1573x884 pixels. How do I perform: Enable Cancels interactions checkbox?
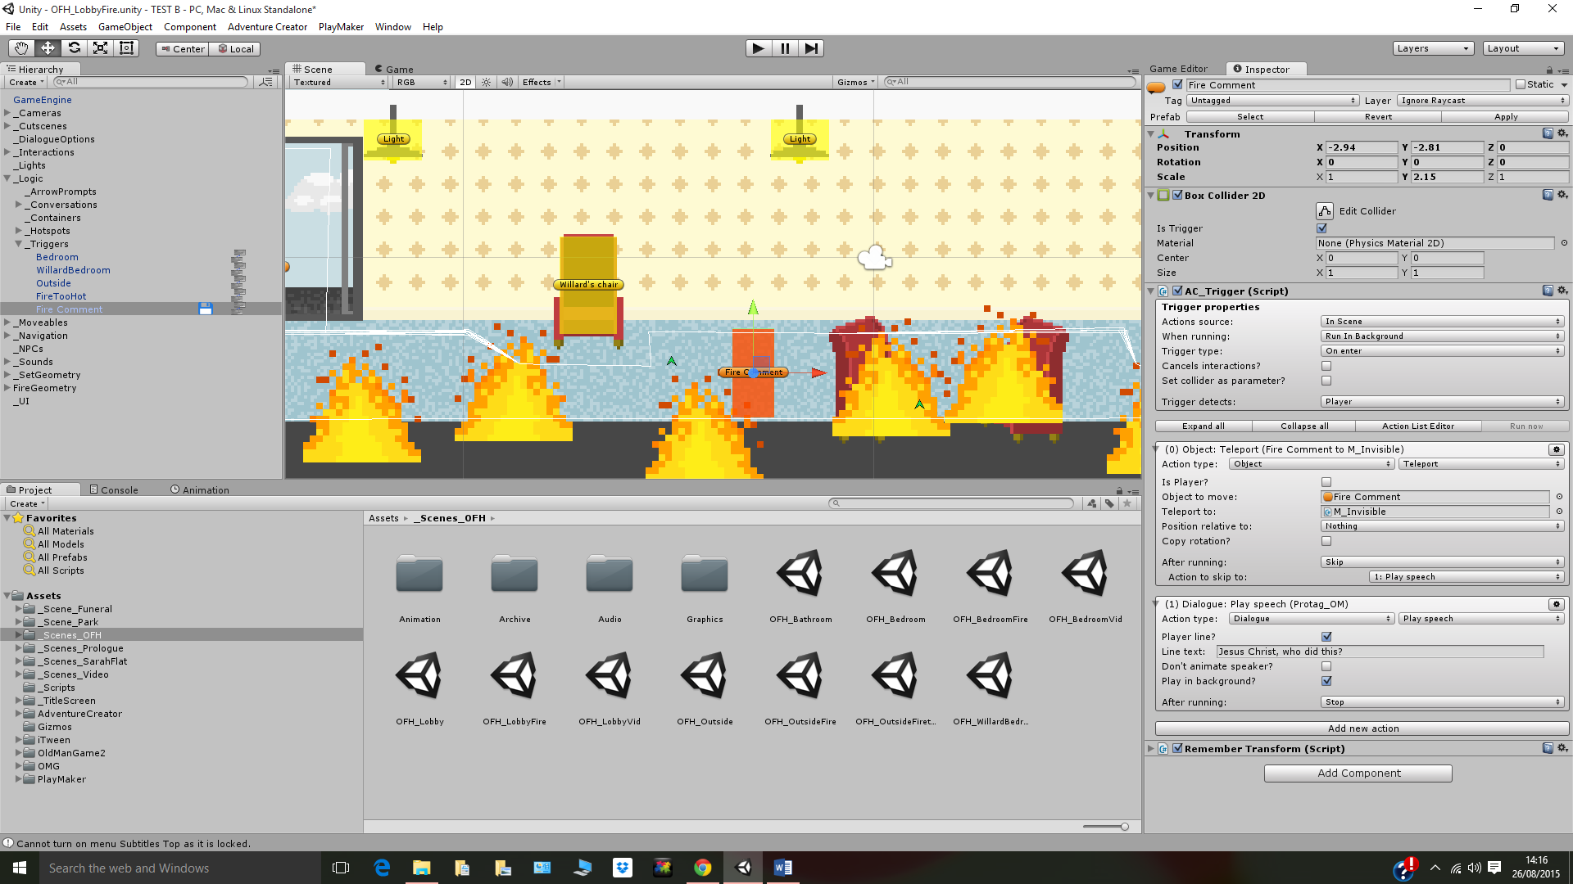pyautogui.click(x=1326, y=366)
